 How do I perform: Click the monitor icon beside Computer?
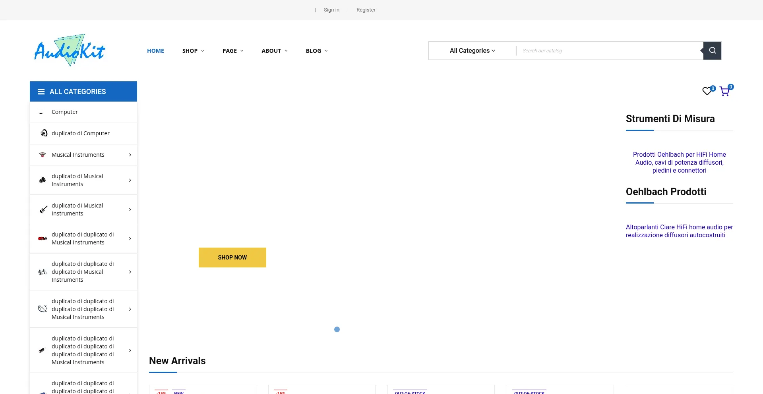(41, 111)
